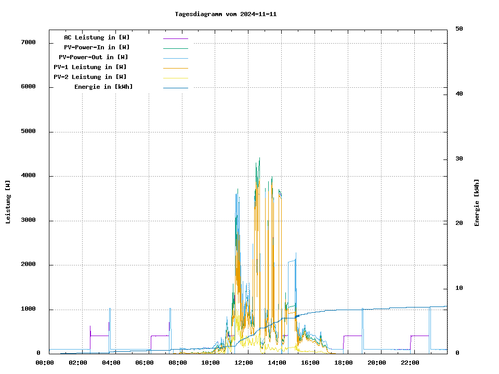Click the light blue PV-Power-Out legend line sample
This screenshot has width=499, height=374.
click(x=175, y=58)
